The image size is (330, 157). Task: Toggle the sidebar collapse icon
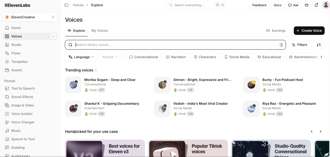[x=66, y=5]
